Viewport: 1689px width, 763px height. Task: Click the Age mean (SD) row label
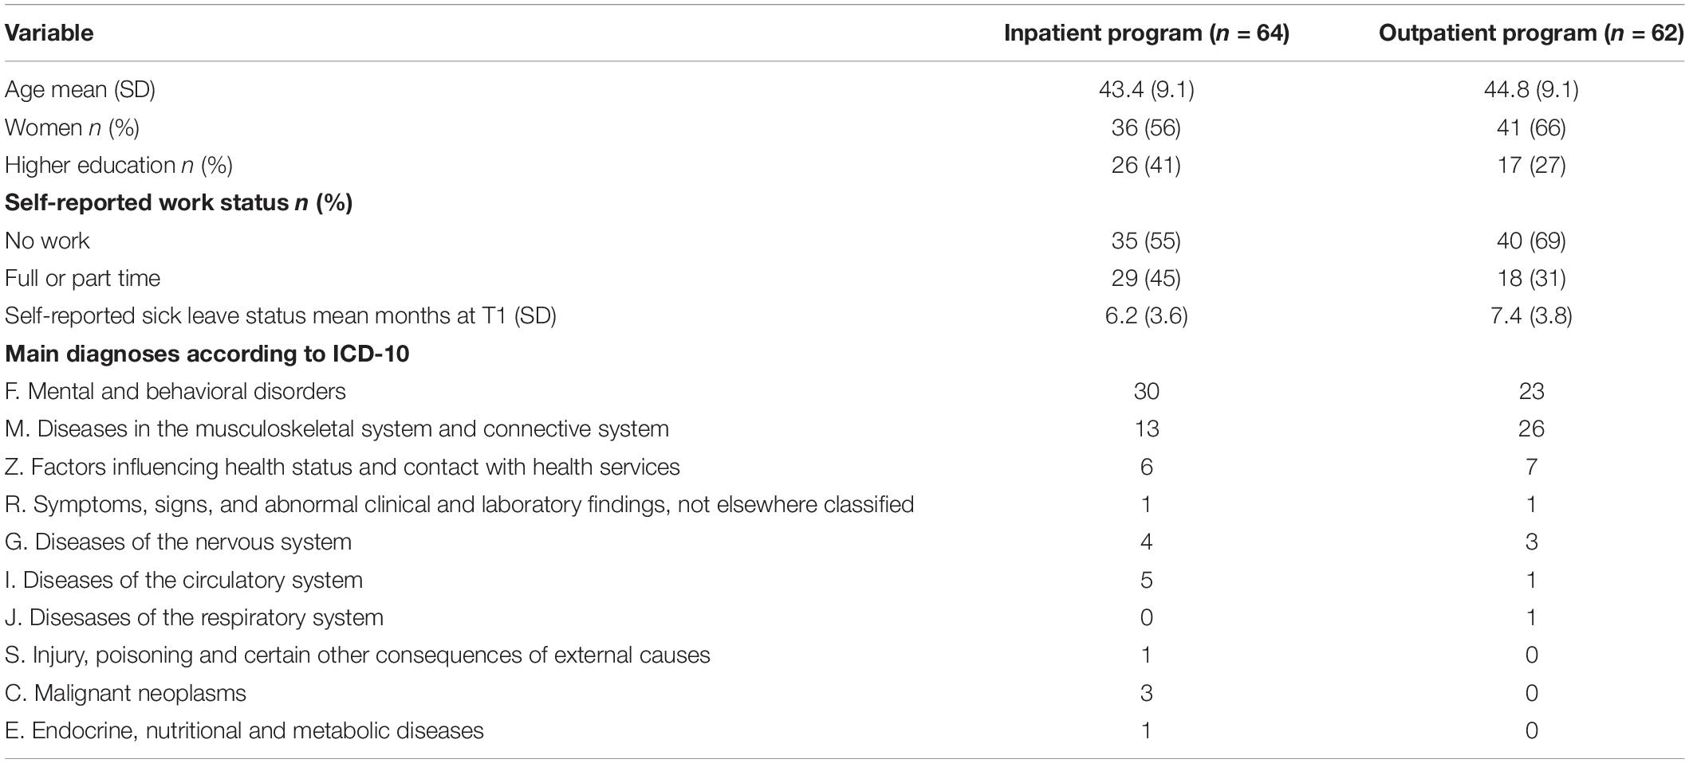[x=80, y=89]
